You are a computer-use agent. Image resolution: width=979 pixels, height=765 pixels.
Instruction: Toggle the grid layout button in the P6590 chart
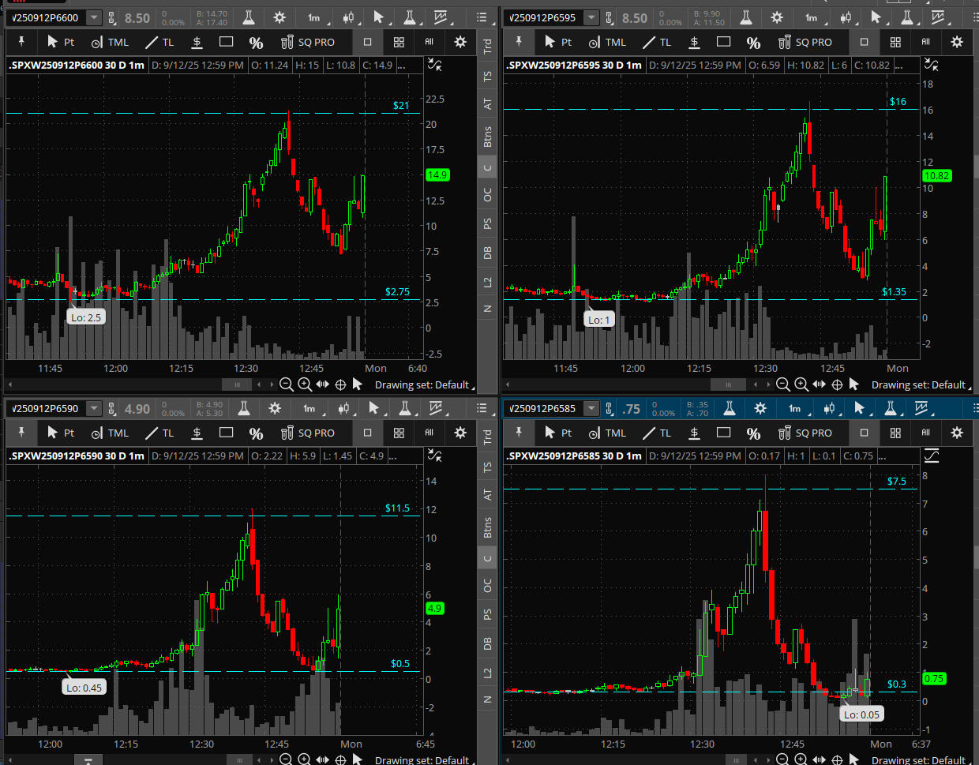(x=399, y=433)
